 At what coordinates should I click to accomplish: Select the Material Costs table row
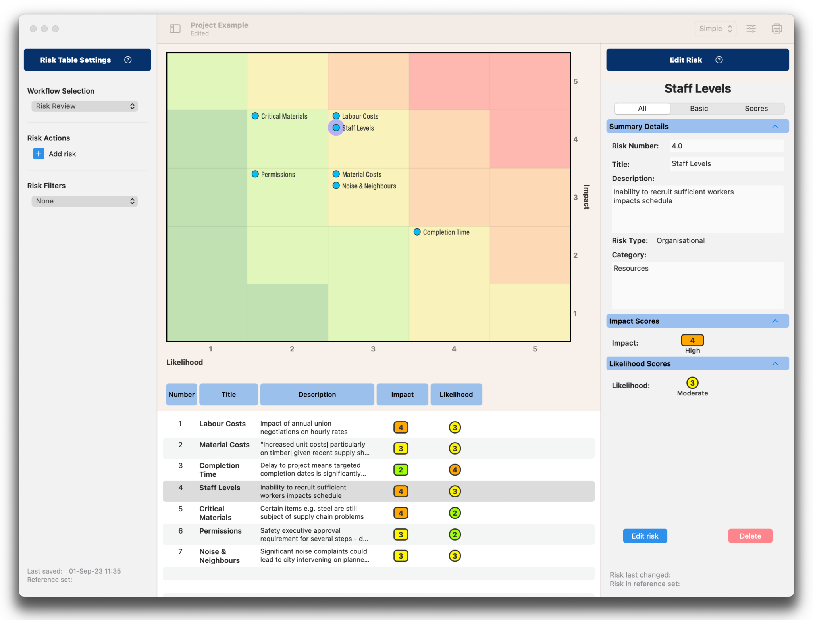(x=379, y=449)
